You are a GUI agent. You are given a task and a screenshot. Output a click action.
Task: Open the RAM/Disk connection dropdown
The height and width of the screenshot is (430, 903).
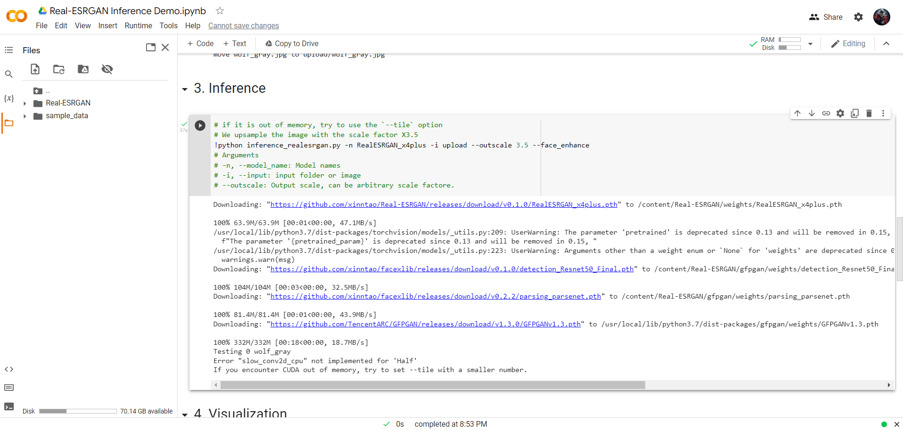pos(810,44)
